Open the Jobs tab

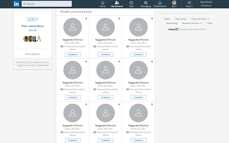pos(131,4)
